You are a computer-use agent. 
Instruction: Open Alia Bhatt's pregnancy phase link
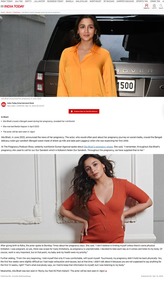[x=98, y=147]
